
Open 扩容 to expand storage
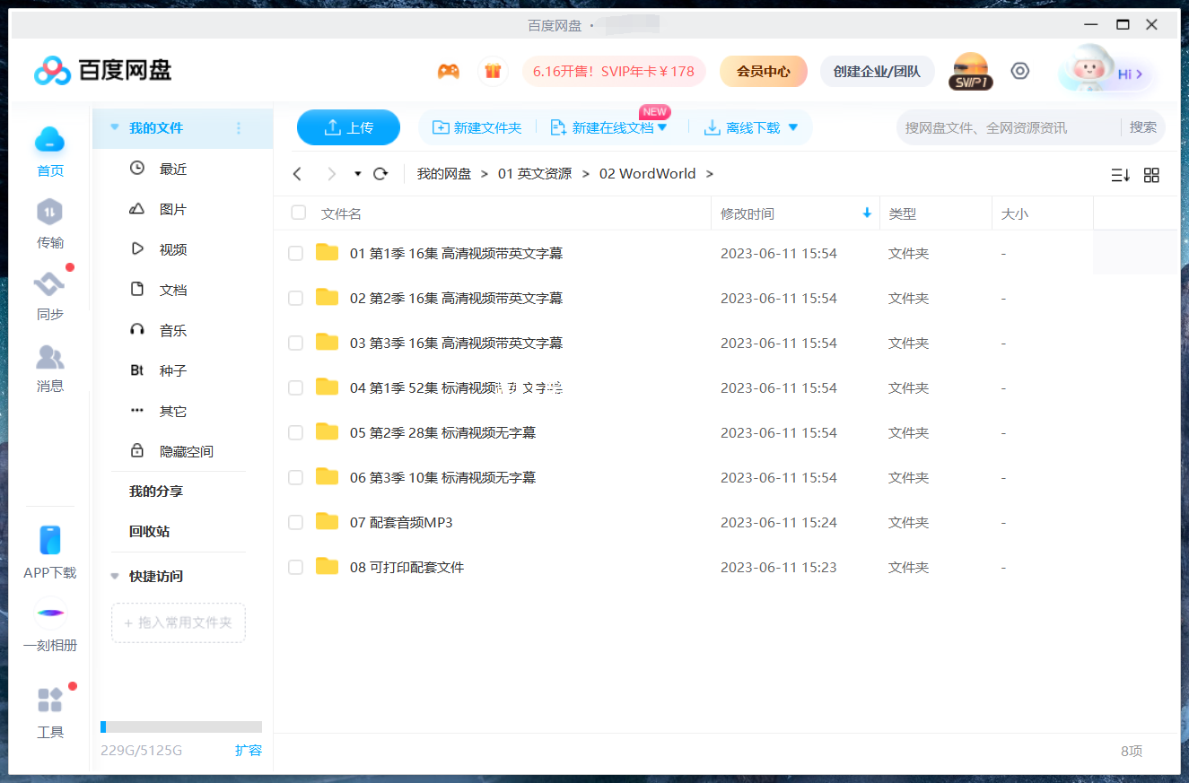click(249, 751)
